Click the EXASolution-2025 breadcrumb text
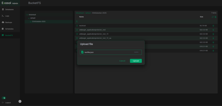Viewport: 222px width, 106px height. pyautogui.click(x=99, y=13)
